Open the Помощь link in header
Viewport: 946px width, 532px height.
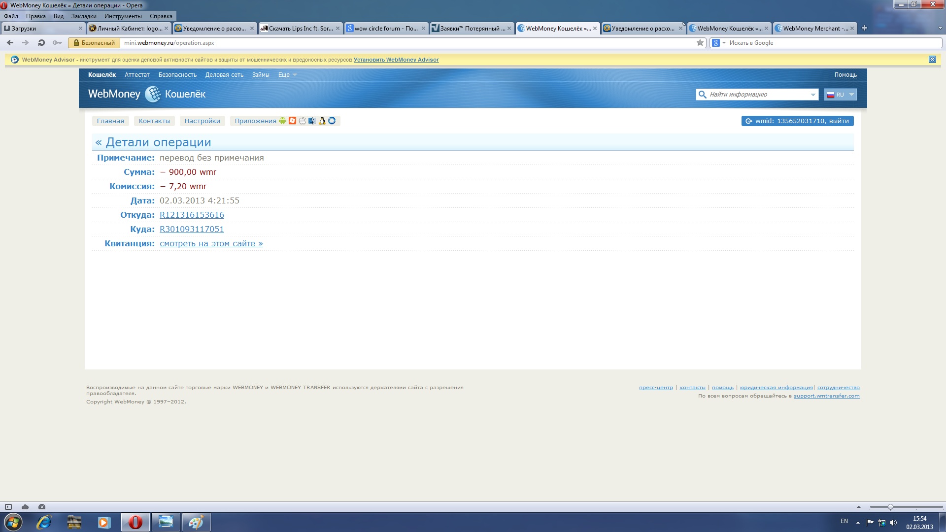coord(845,75)
